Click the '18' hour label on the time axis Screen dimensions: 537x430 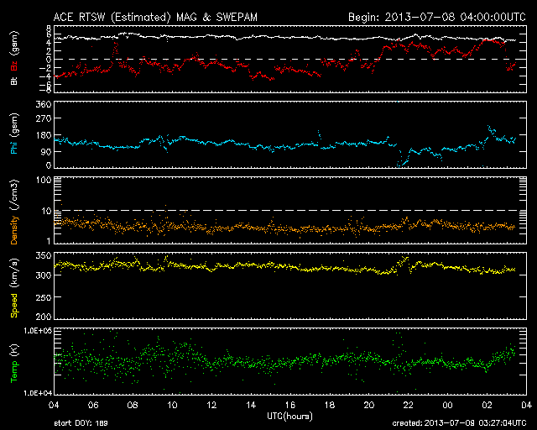[x=330, y=406]
